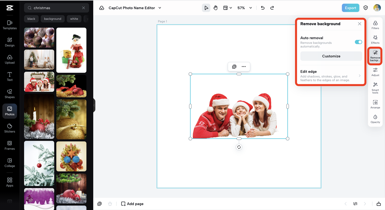This screenshot has width=385, height=210.
Task: Select the candle with red ornament thumbnail
Action: point(39,116)
